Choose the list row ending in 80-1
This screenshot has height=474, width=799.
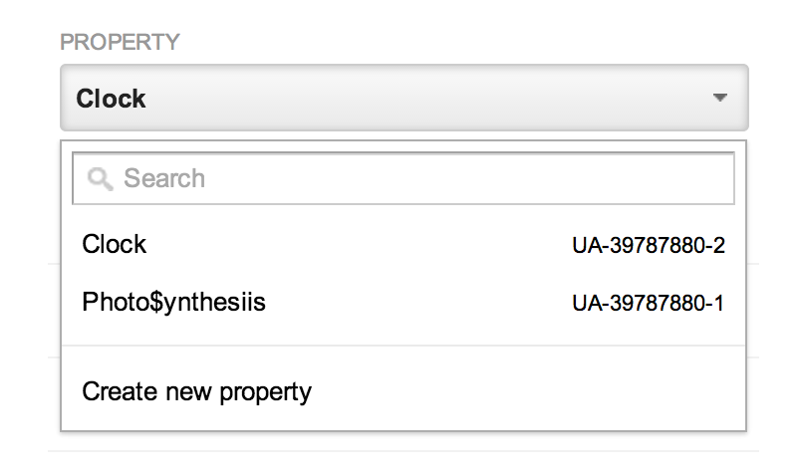403,302
